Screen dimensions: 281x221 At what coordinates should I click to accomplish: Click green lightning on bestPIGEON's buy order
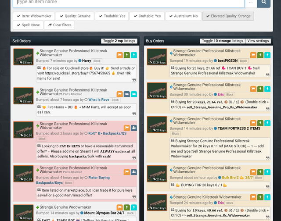click(x=260, y=55)
